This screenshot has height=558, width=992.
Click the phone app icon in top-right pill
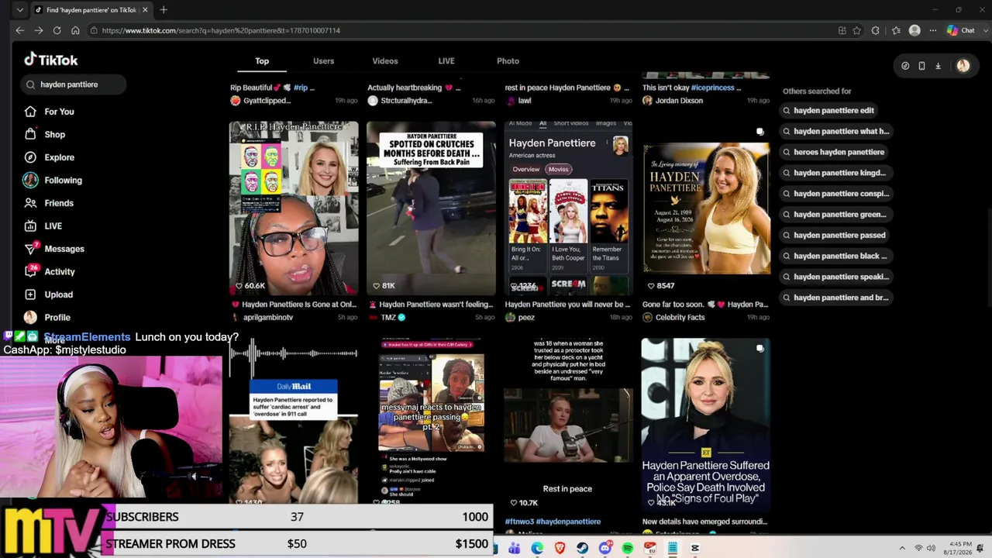(921, 66)
